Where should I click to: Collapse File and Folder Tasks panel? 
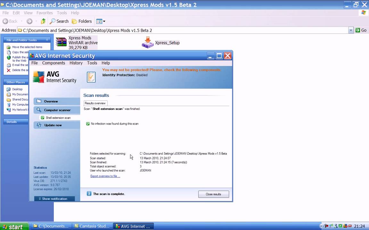pyautogui.click(x=47, y=40)
